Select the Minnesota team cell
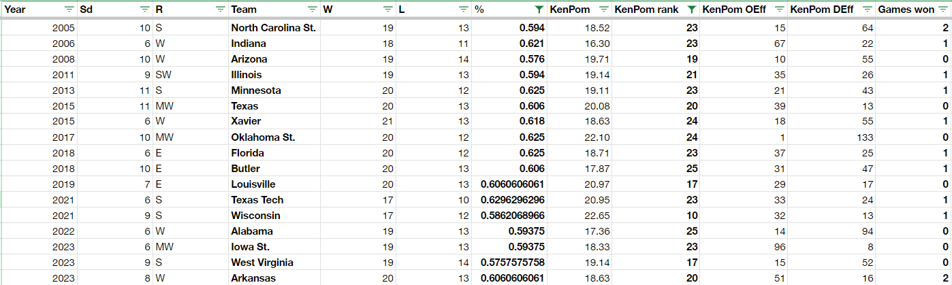The height and width of the screenshot is (285, 952). tap(274, 90)
